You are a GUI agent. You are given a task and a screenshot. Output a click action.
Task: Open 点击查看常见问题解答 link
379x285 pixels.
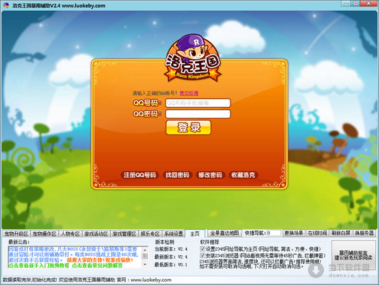pos(97,265)
